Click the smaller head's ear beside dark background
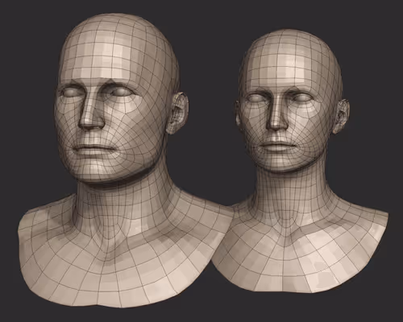 pos(341,116)
